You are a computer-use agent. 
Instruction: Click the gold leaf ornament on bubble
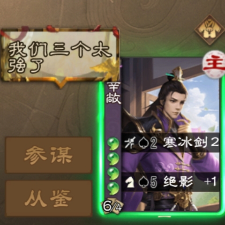[105, 67]
